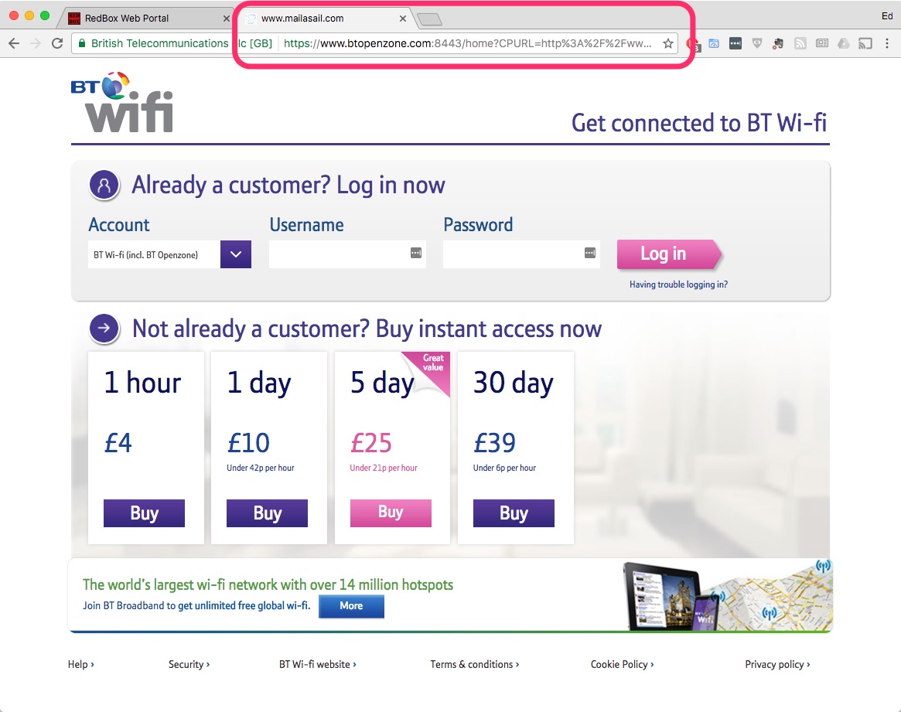Open the Cookie Policy footer link
Image resolution: width=901 pixels, height=712 pixels.
pos(623,664)
